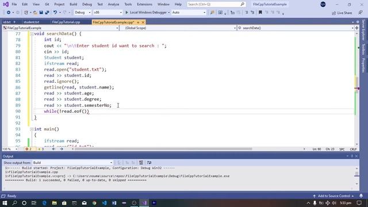This screenshot has height=207, width=368.
Task: Switch to the student.txt tab
Action: [32, 22]
